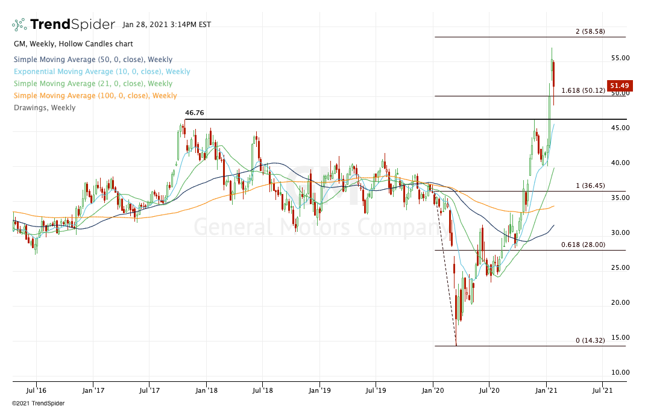Click the 55.00 price axis label
645x409 pixels.
[x=620, y=58]
